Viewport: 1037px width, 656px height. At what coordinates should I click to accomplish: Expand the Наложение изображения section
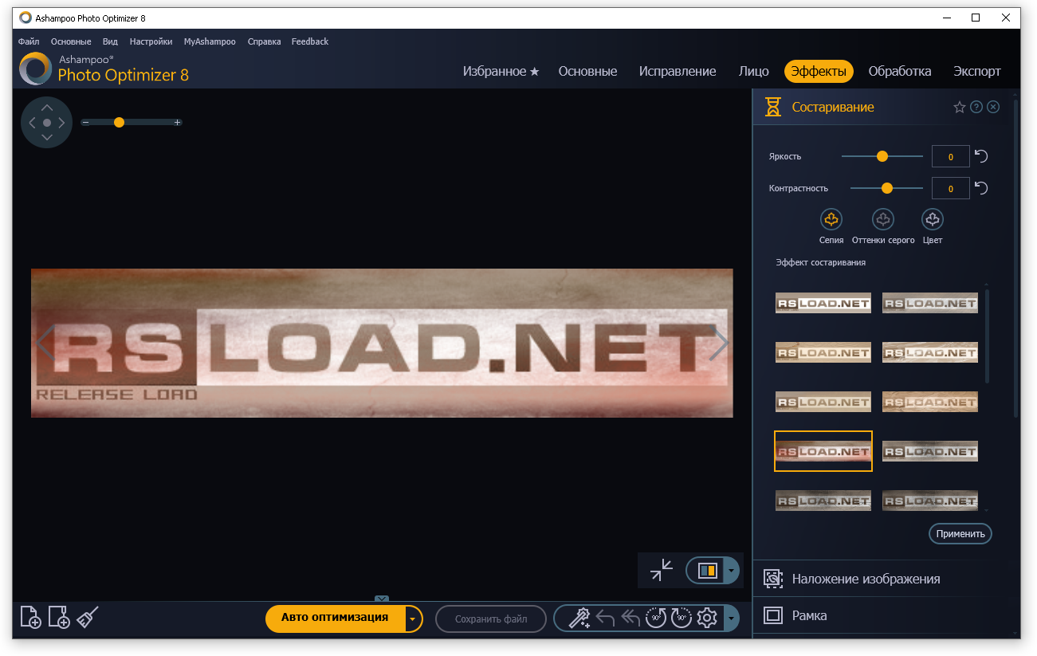click(883, 579)
